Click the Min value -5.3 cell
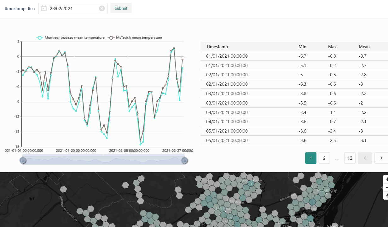 (302, 84)
